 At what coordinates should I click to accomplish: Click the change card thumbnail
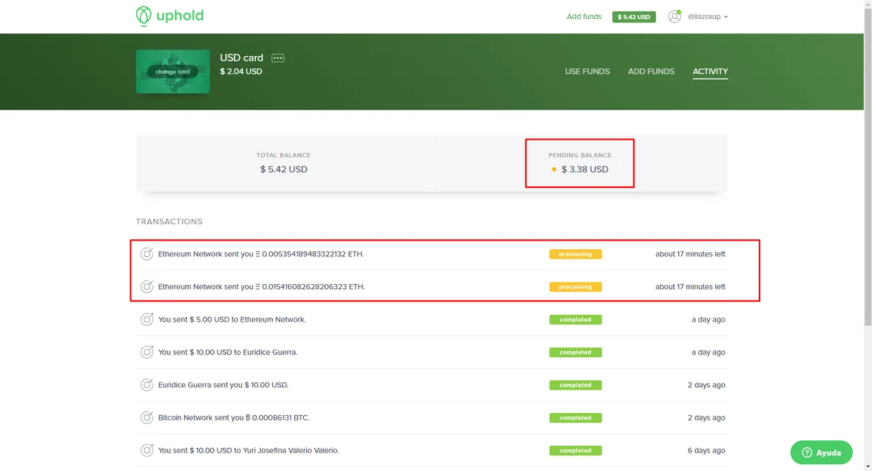point(173,72)
